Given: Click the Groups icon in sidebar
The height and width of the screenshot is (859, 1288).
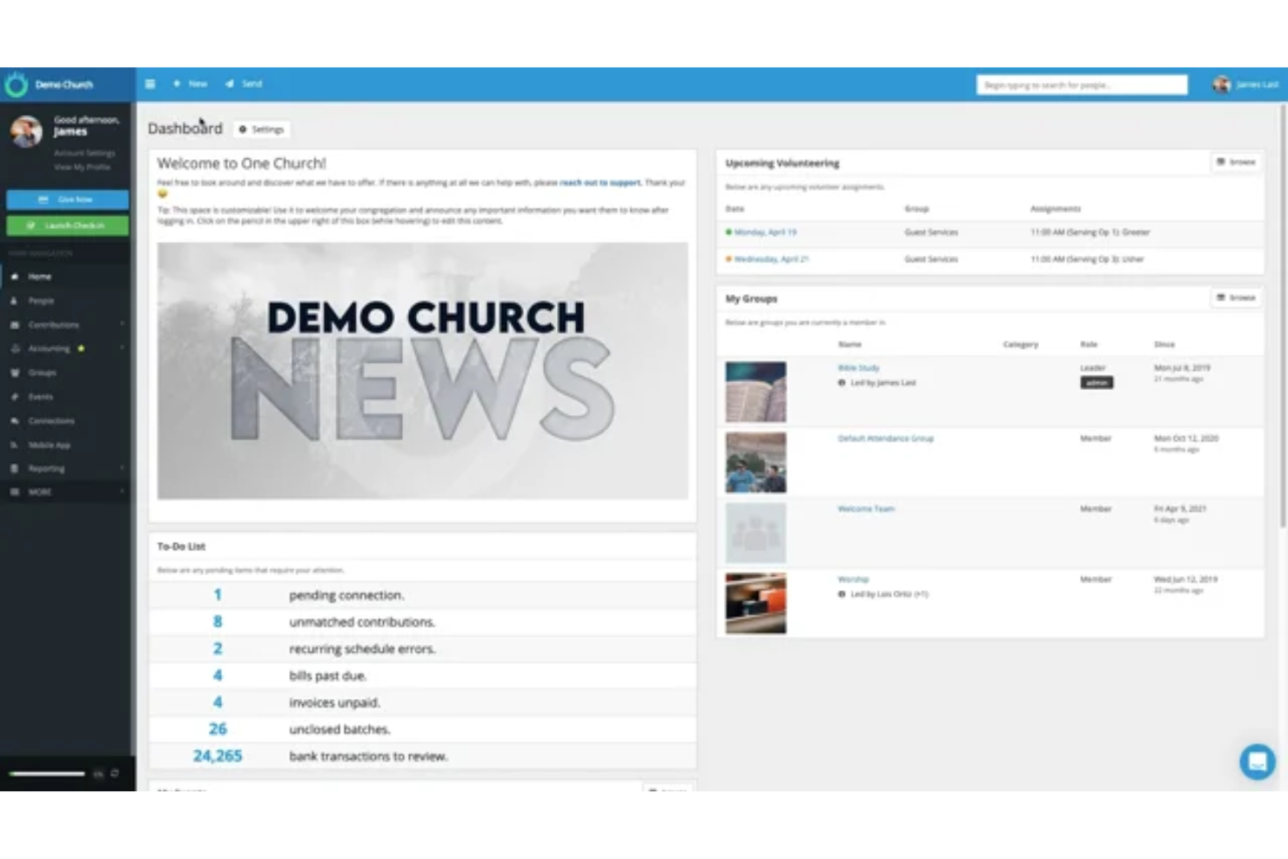Looking at the screenshot, I should click(x=14, y=372).
